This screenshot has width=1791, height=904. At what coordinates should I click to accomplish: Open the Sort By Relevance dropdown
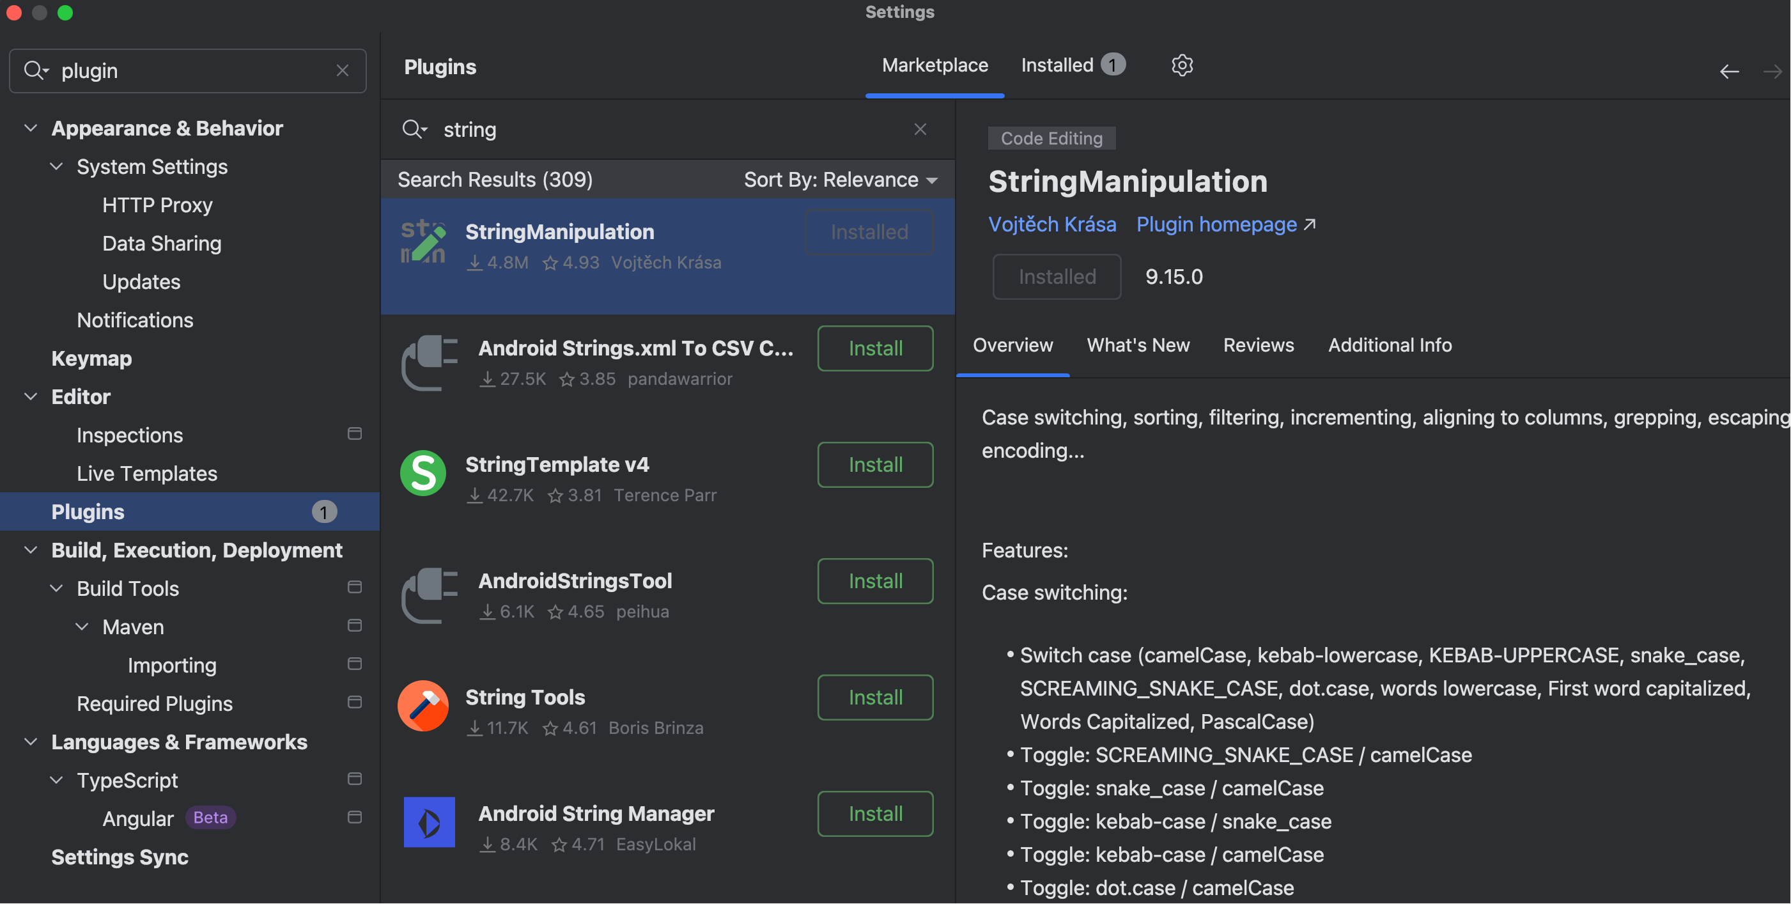(x=841, y=180)
